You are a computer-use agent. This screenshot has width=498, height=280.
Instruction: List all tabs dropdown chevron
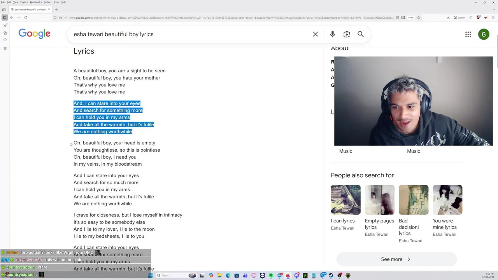tap(493, 9)
